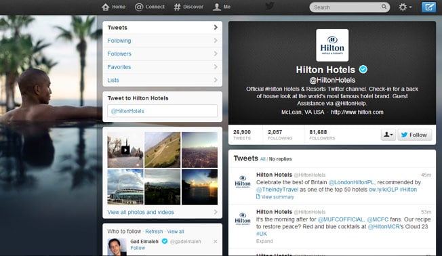Click the 2,057 Following count
The image size is (442, 256).
click(x=279, y=135)
